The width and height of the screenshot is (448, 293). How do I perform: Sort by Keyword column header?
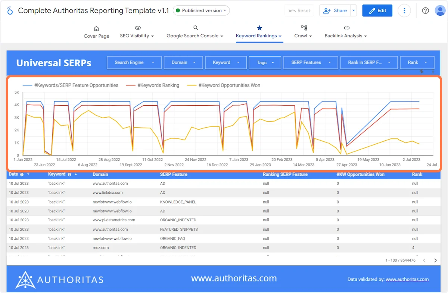(57, 174)
